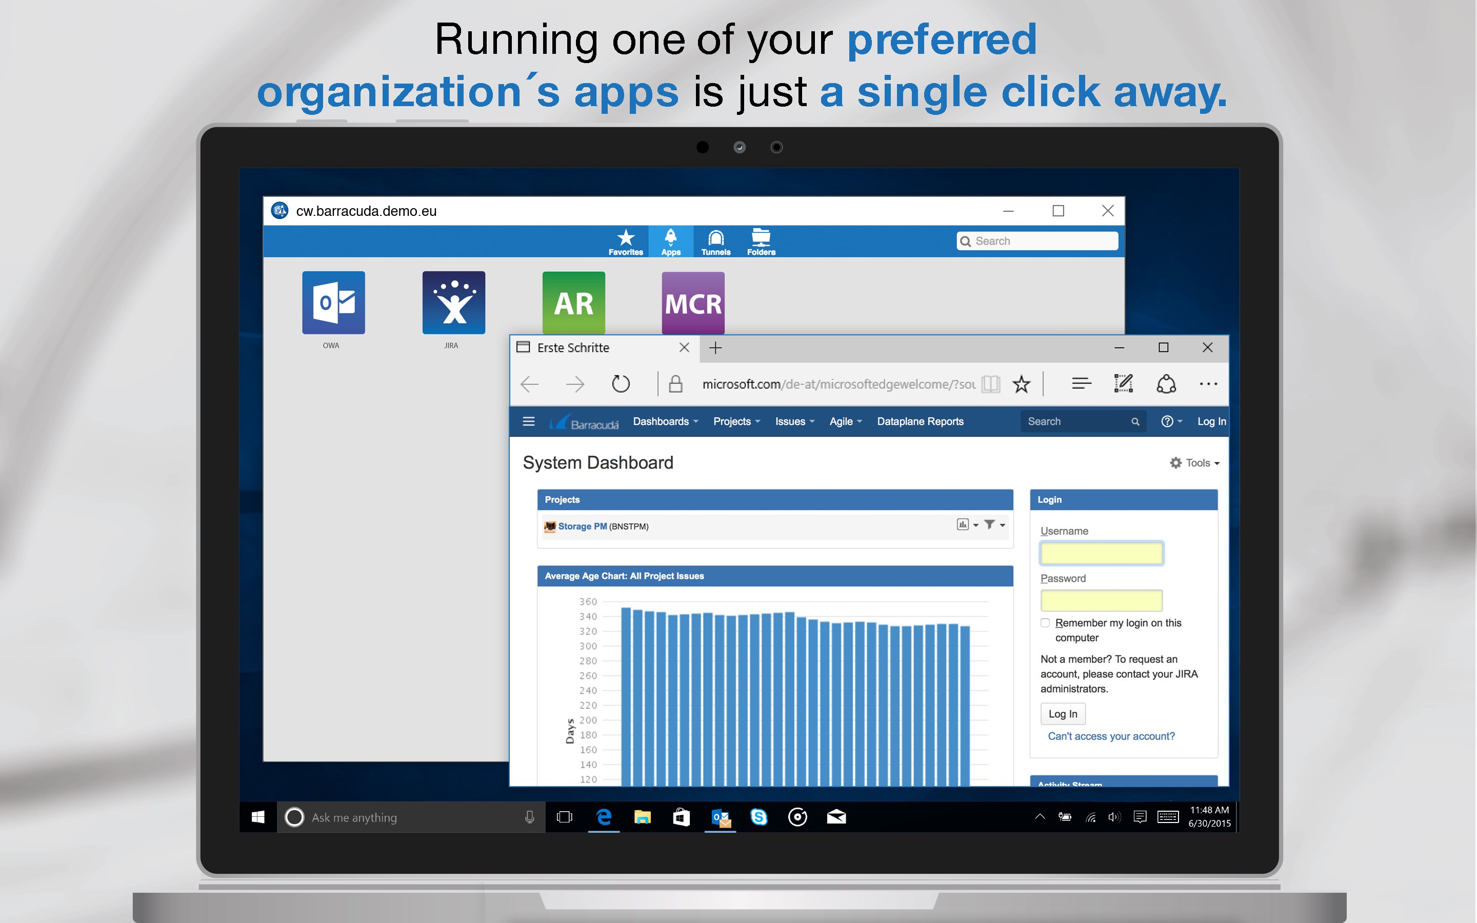This screenshot has height=923, width=1477.
Task: Check Remember my login on this computer
Action: pos(1046,622)
